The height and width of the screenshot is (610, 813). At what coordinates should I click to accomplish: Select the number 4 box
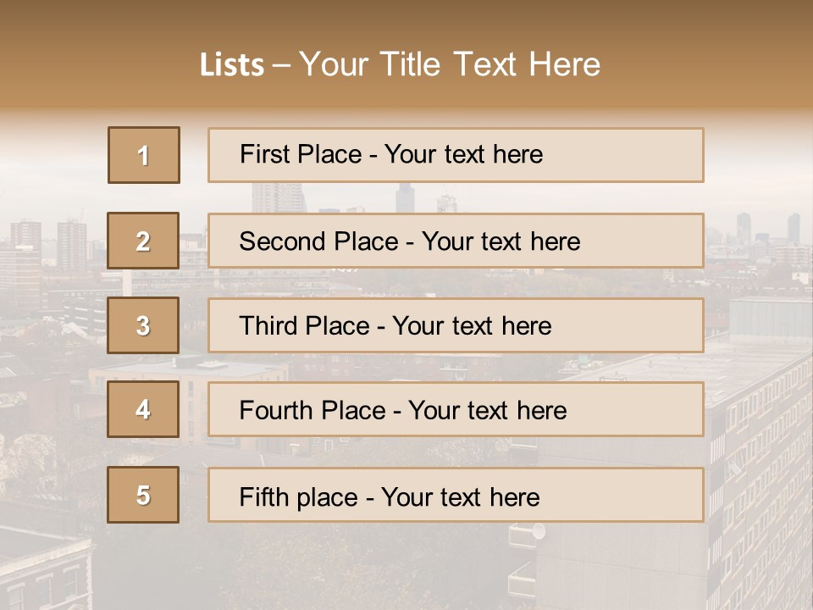(x=143, y=409)
